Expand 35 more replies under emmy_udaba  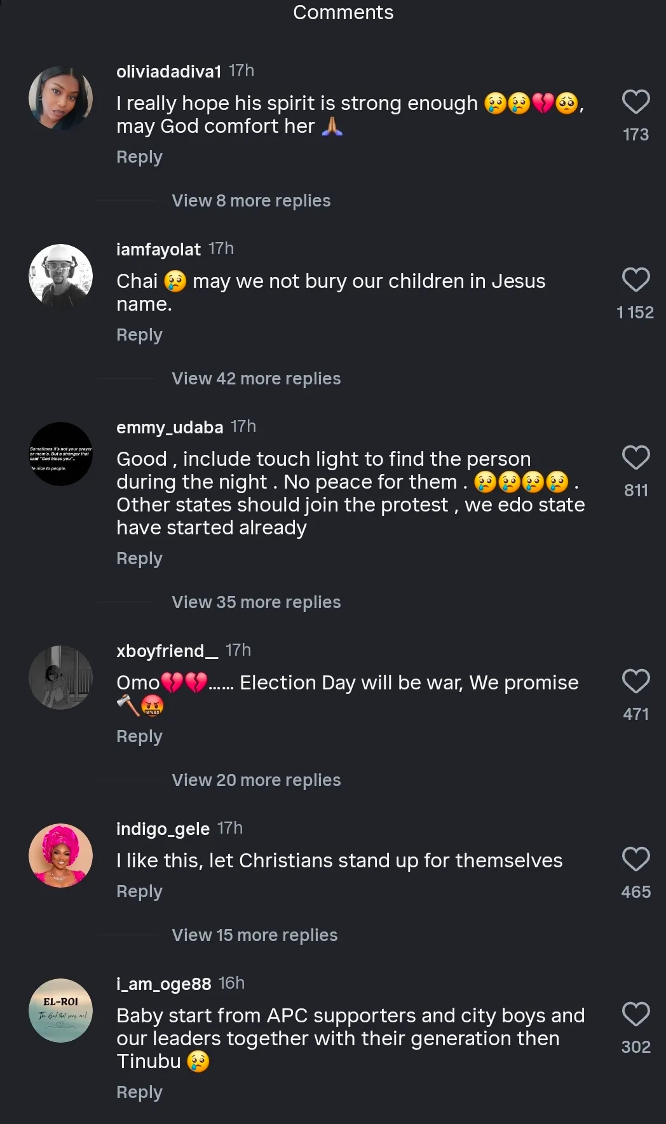(x=256, y=602)
